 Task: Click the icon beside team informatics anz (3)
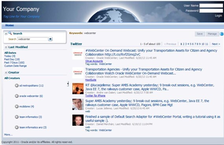point(17,127)
